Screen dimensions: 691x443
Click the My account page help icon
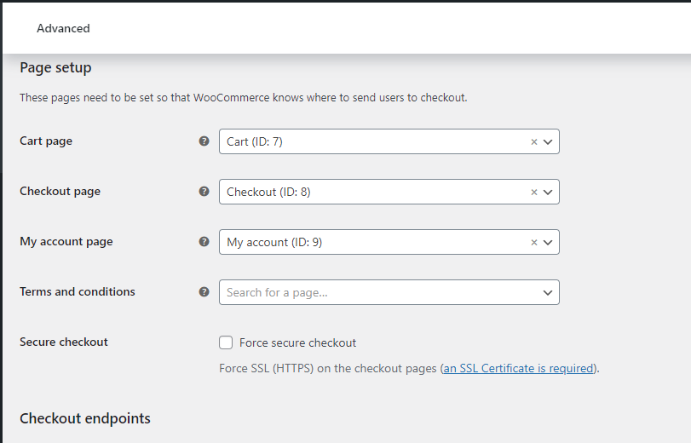pos(204,242)
